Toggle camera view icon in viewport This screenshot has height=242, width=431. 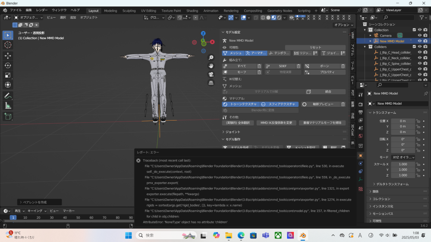coord(211,74)
